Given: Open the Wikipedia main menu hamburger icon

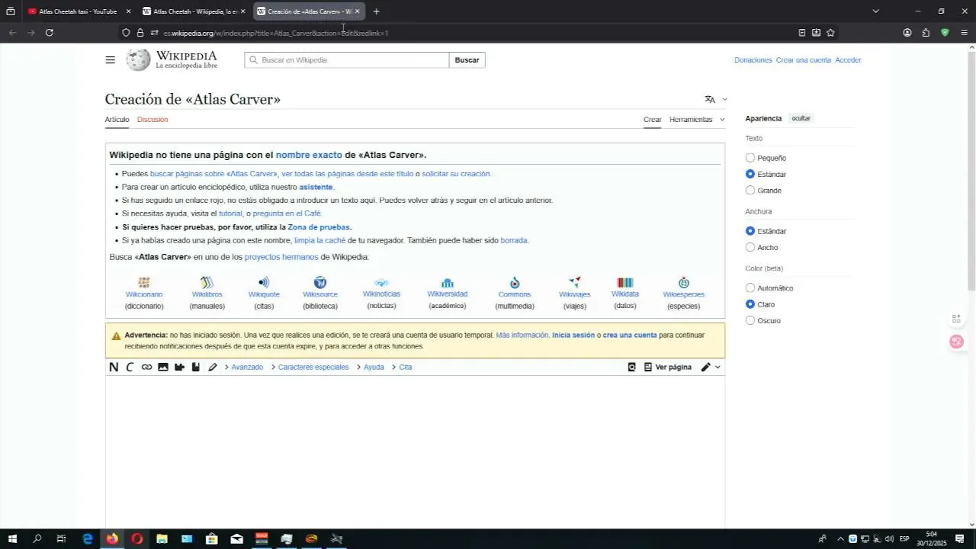Looking at the screenshot, I should point(111,60).
